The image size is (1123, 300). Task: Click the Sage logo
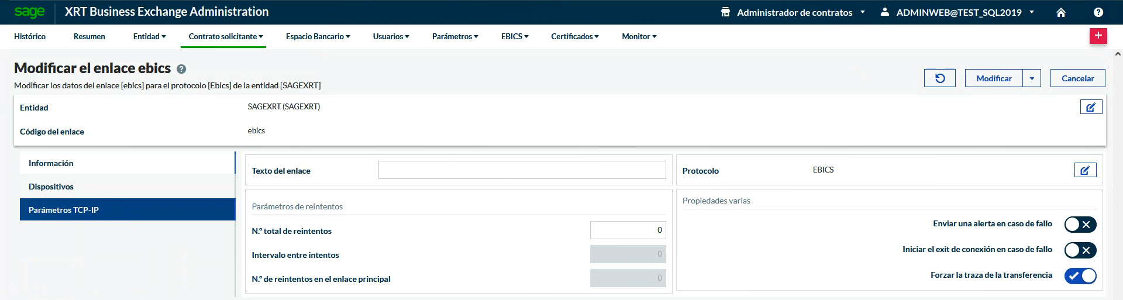click(29, 12)
